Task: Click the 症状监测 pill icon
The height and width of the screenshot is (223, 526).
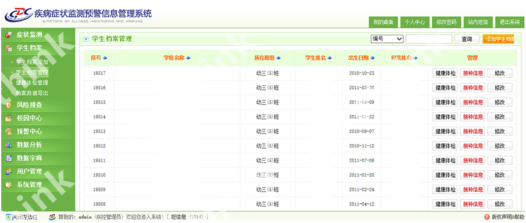Action: pyautogui.click(x=9, y=35)
